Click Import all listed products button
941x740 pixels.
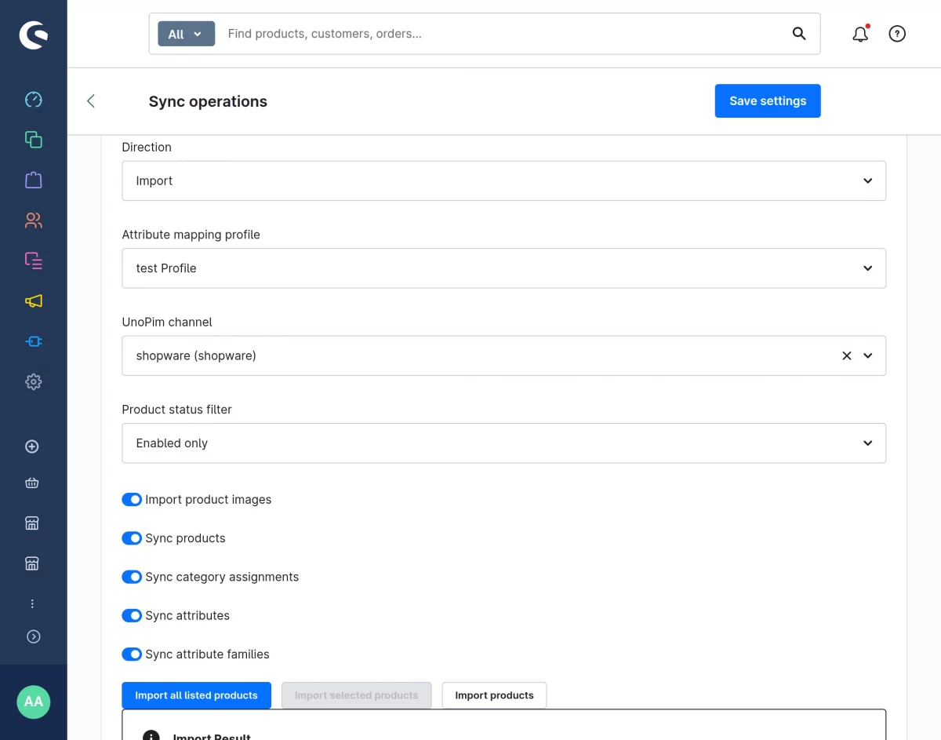pos(196,695)
